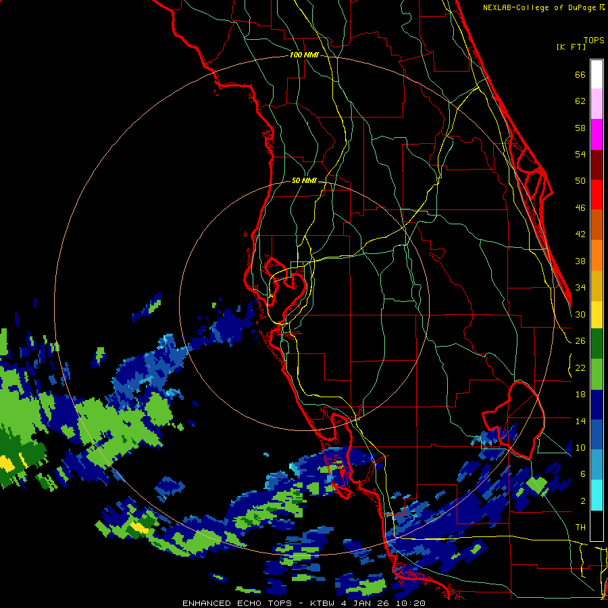This screenshot has width=608, height=608.
Task: Click the 62 legend value
Action: pyautogui.click(x=580, y=101)
